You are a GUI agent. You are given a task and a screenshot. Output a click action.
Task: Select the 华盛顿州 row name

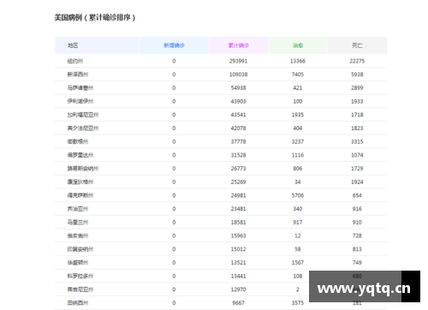78,262
